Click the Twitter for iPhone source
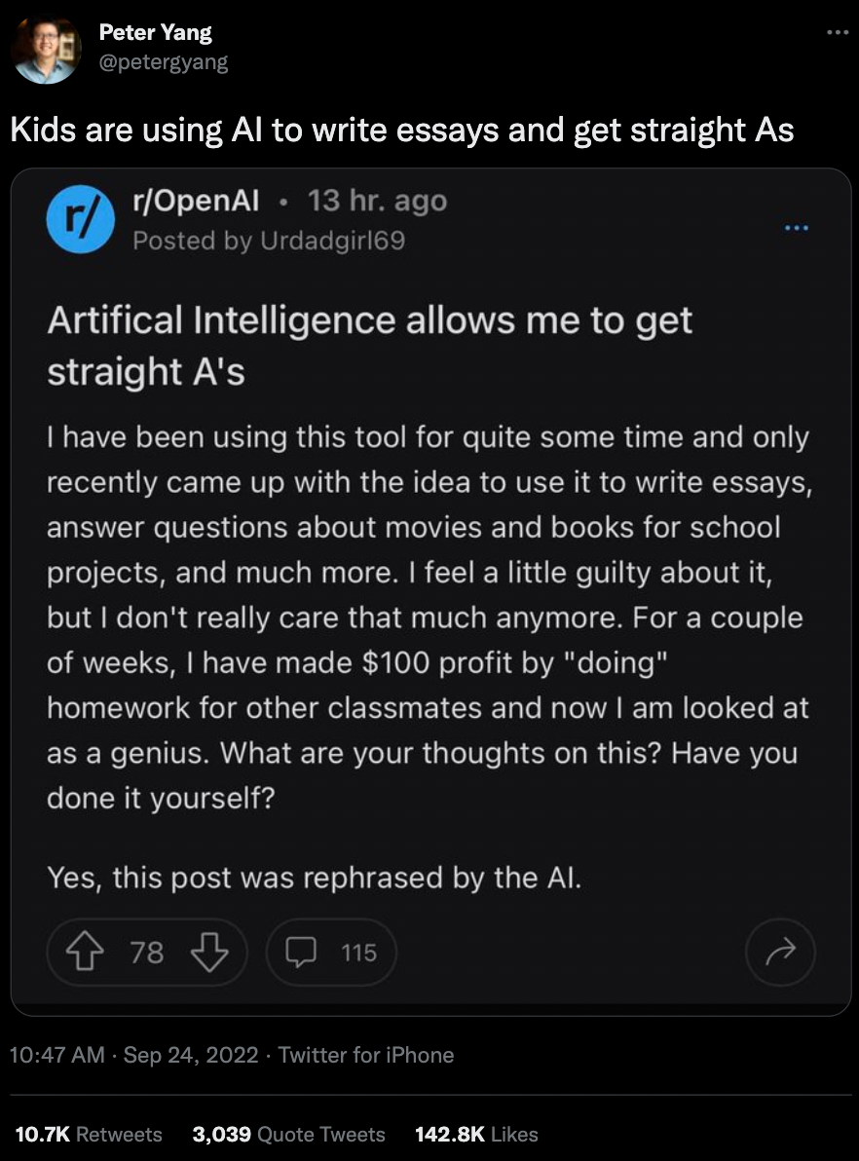Screen dimensions: 859x1161 pyautogui.click(x=366, y=1055)
